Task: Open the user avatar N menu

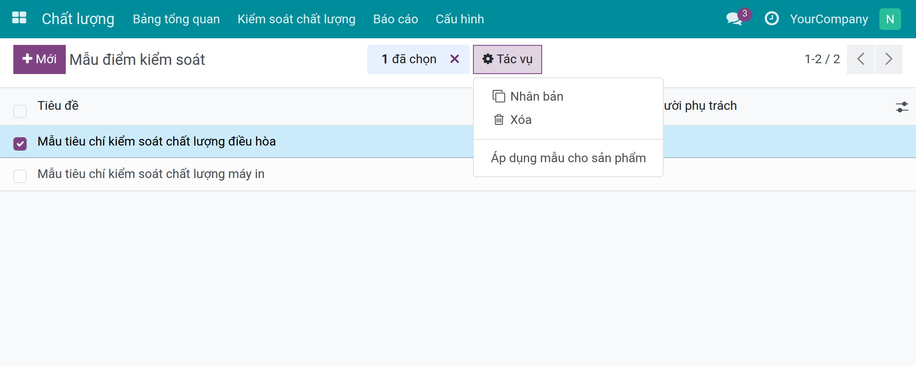Action: pos(890,19)
